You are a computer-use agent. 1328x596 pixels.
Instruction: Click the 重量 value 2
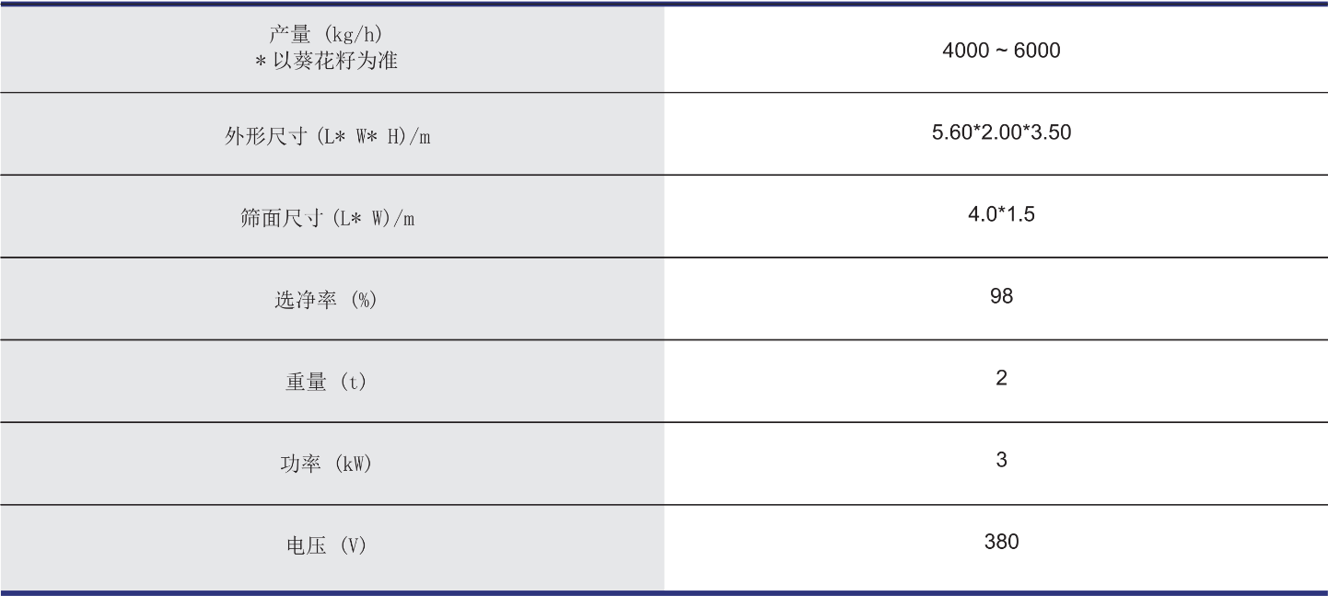1001,378
